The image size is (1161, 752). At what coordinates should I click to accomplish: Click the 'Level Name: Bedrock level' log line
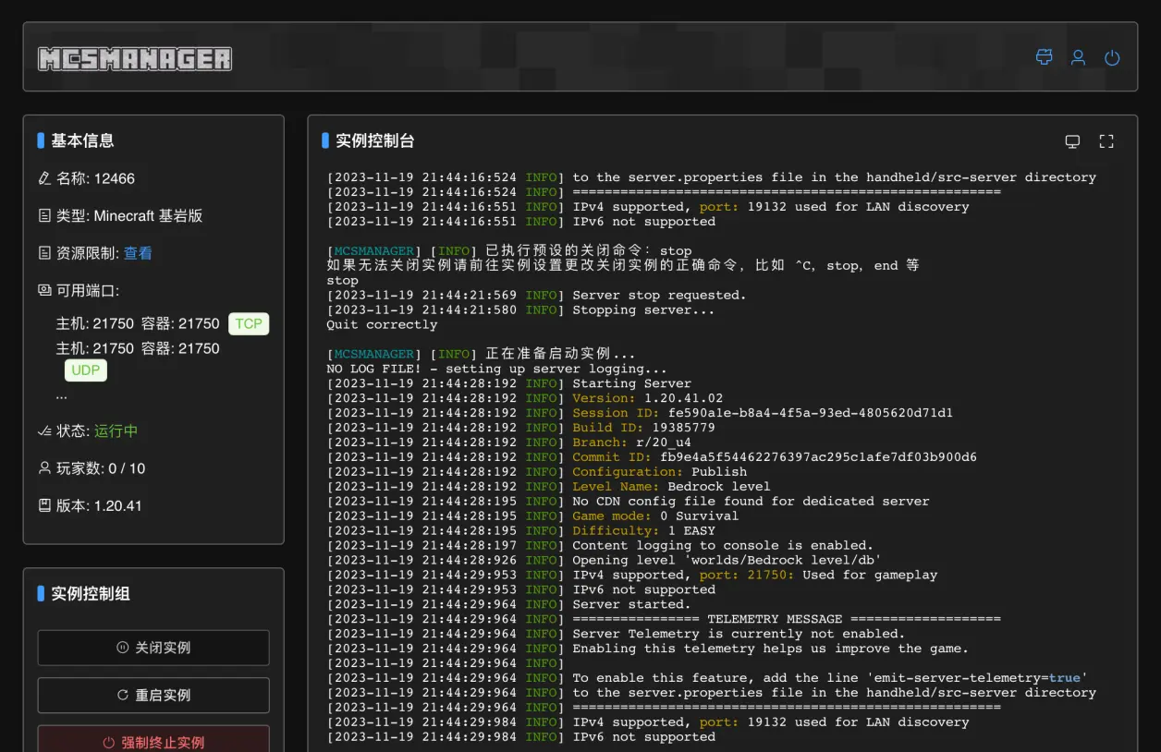(548, 487)
